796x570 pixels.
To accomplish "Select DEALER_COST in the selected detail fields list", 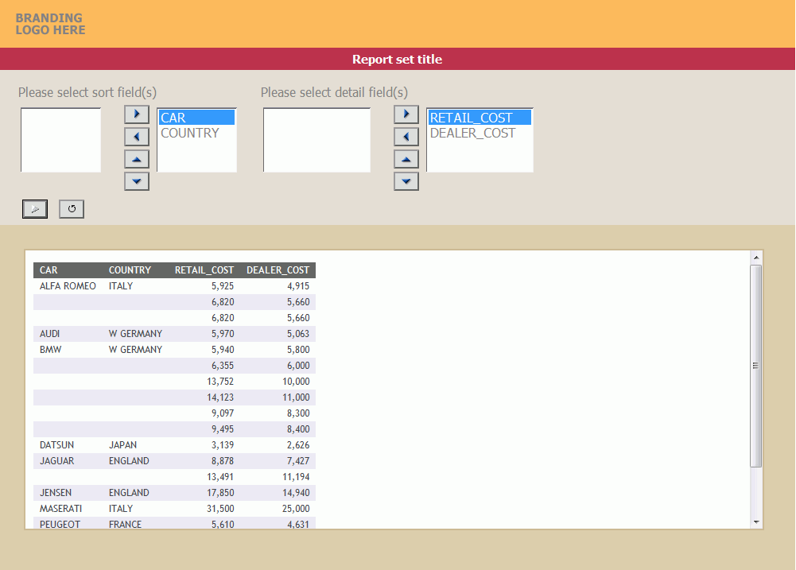I will [480, 133].
